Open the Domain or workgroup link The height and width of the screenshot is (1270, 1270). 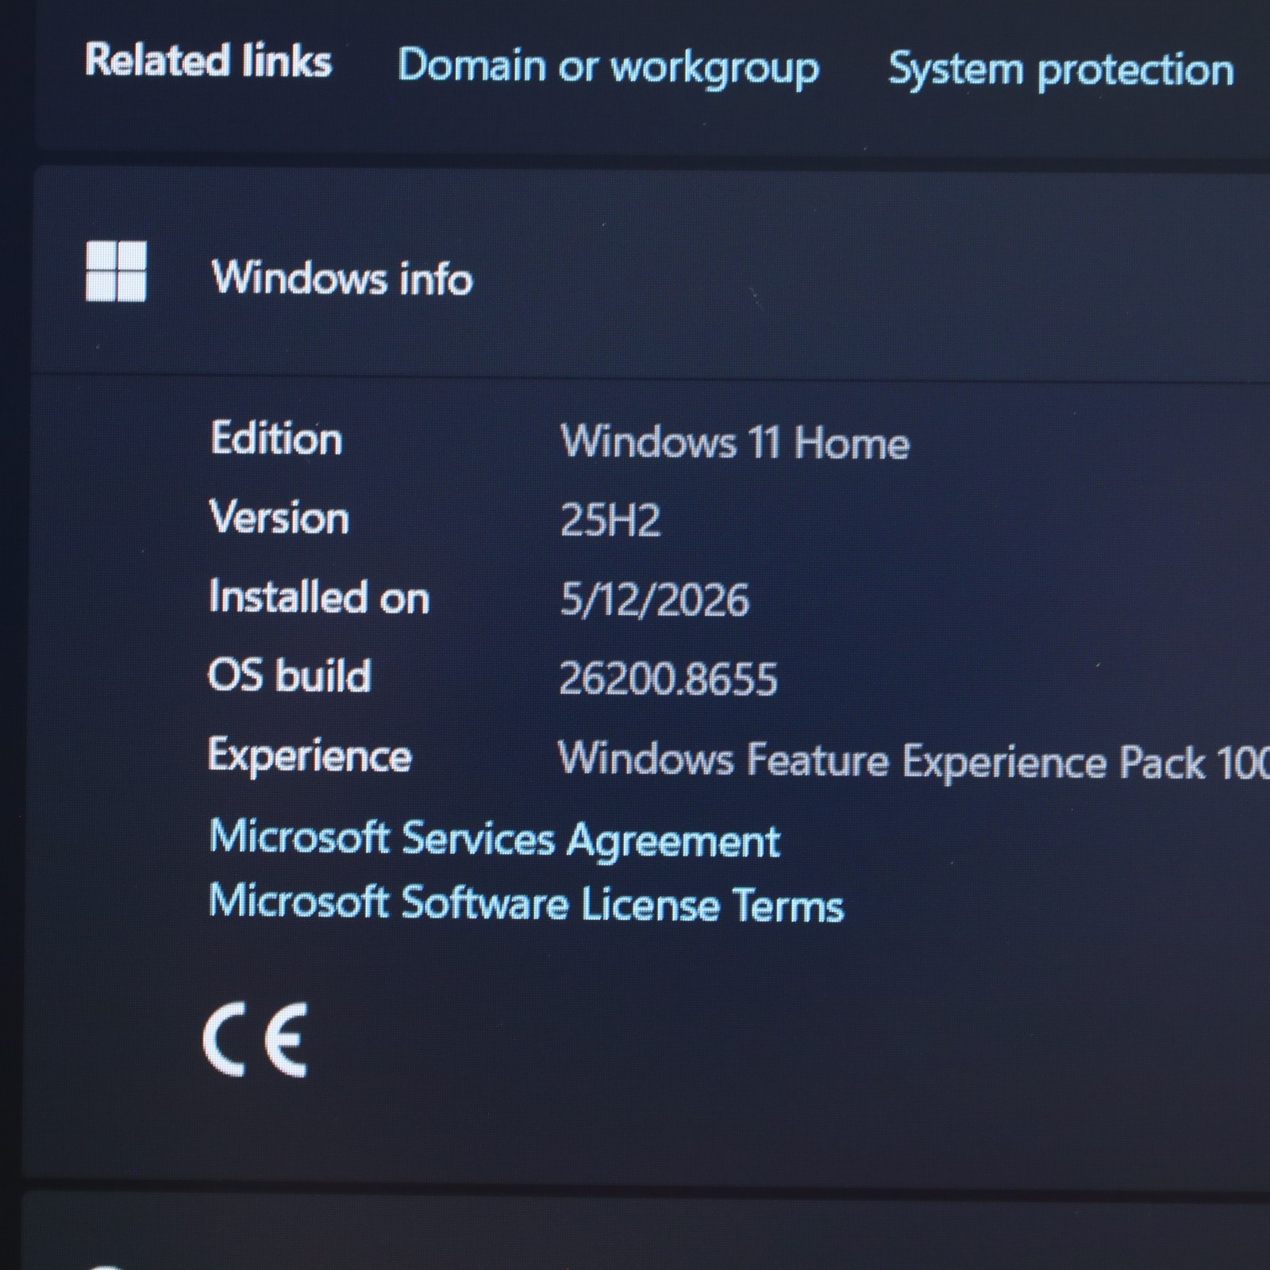click(608, 67)
